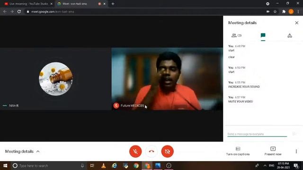Open Task View on the taskbar
Screen dimensions: 303x170
(92, 166)
